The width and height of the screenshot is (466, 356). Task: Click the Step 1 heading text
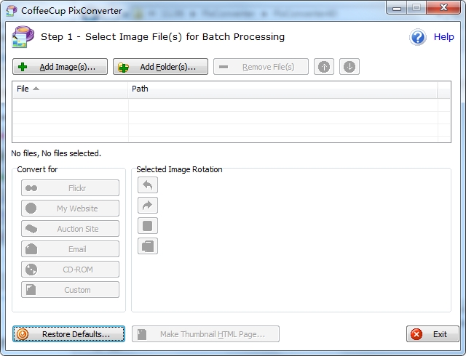162,37
